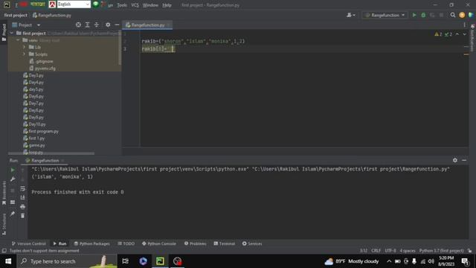Click Rangefunction.py breadcrumb in navigation bar
The height and width of the screenshot is (268, 476).
point(52,15)
